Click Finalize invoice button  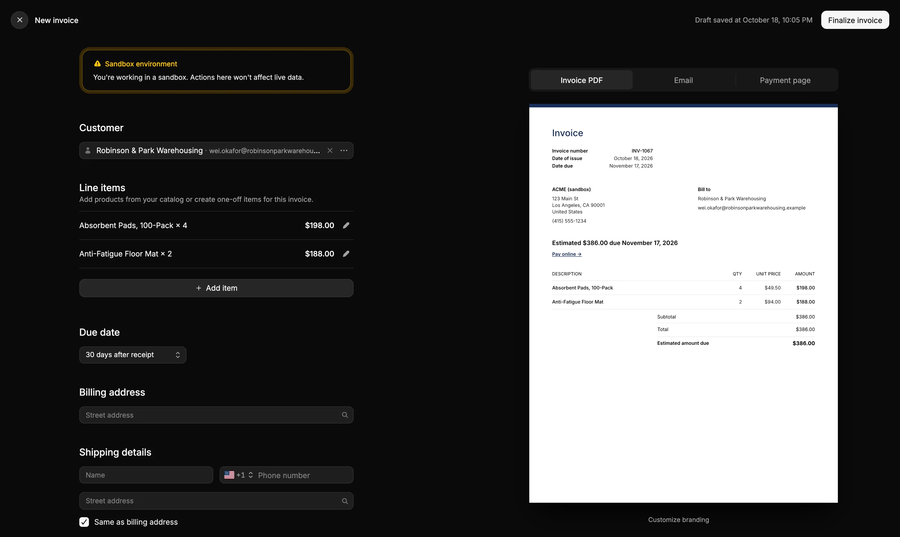click(855, 20)
